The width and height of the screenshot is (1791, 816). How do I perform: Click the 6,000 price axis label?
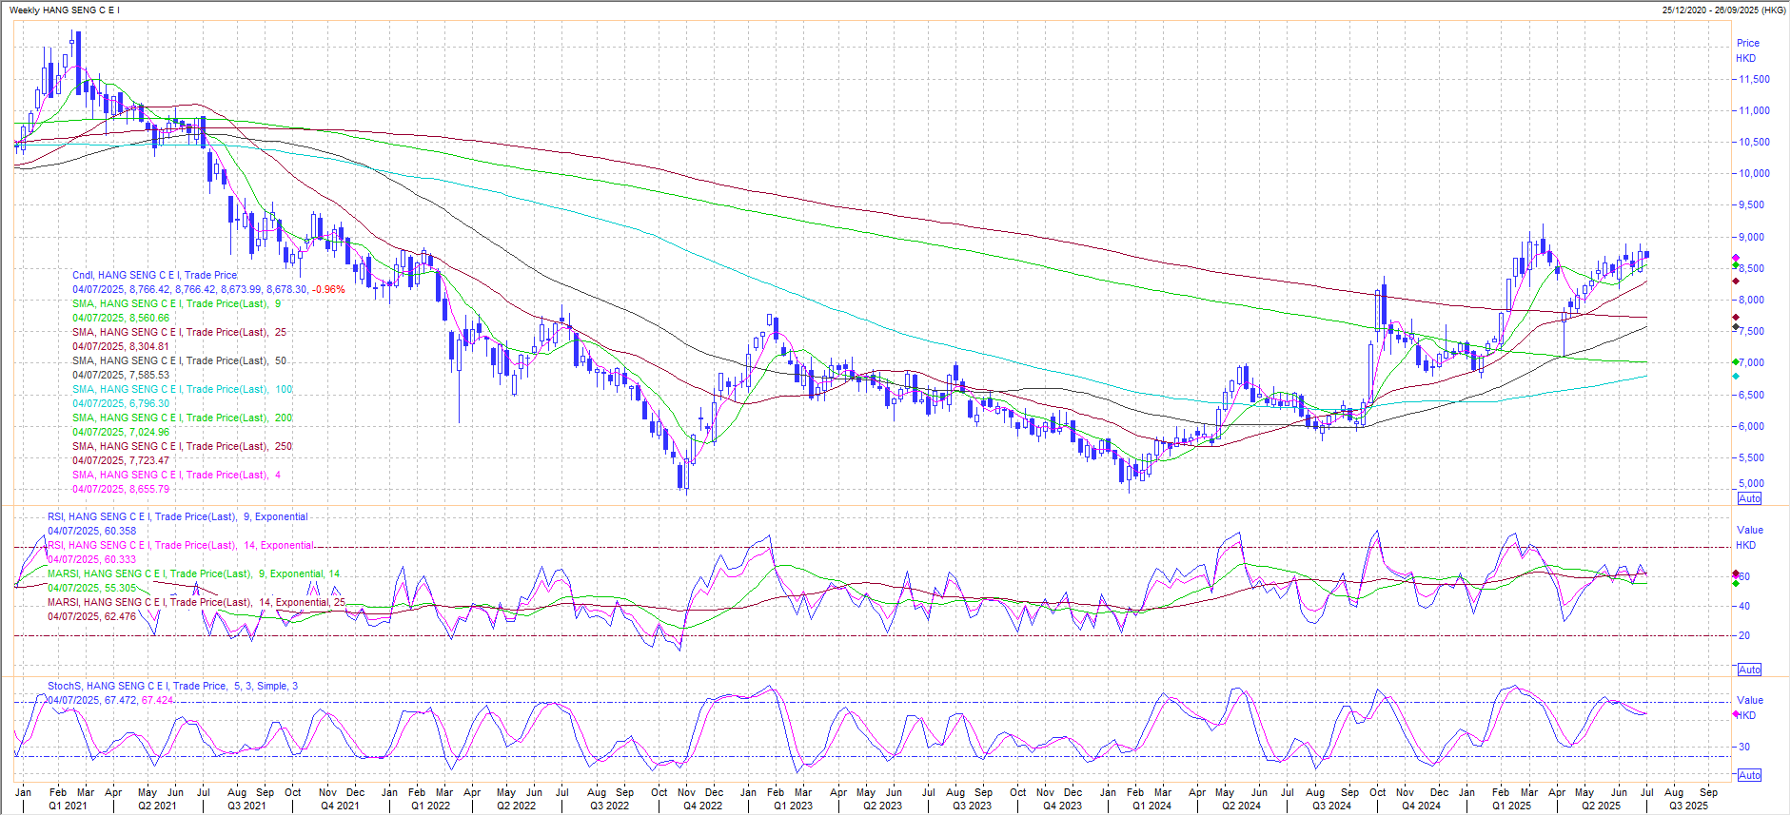[x=1752, y=426]
